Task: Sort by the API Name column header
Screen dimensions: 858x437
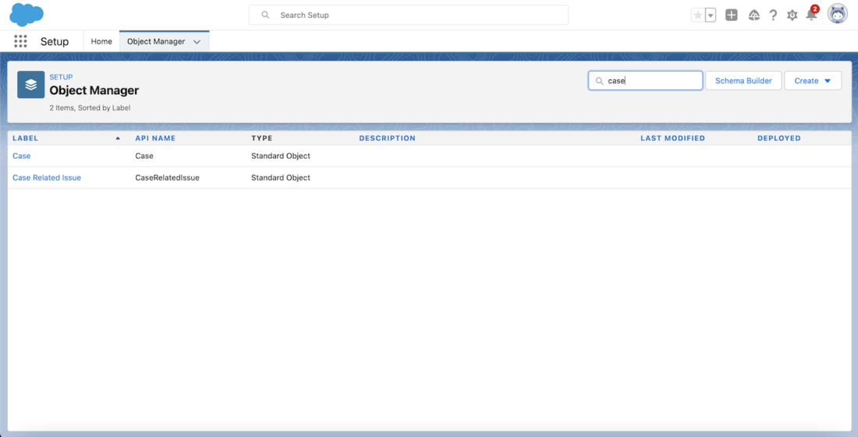Action: 155,138
